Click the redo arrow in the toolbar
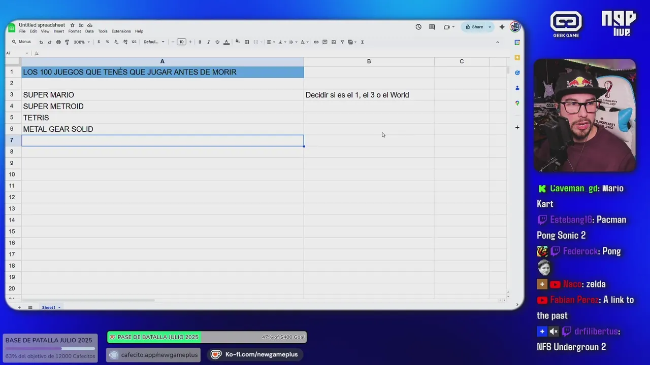The image size is (650, 365). 49,42
